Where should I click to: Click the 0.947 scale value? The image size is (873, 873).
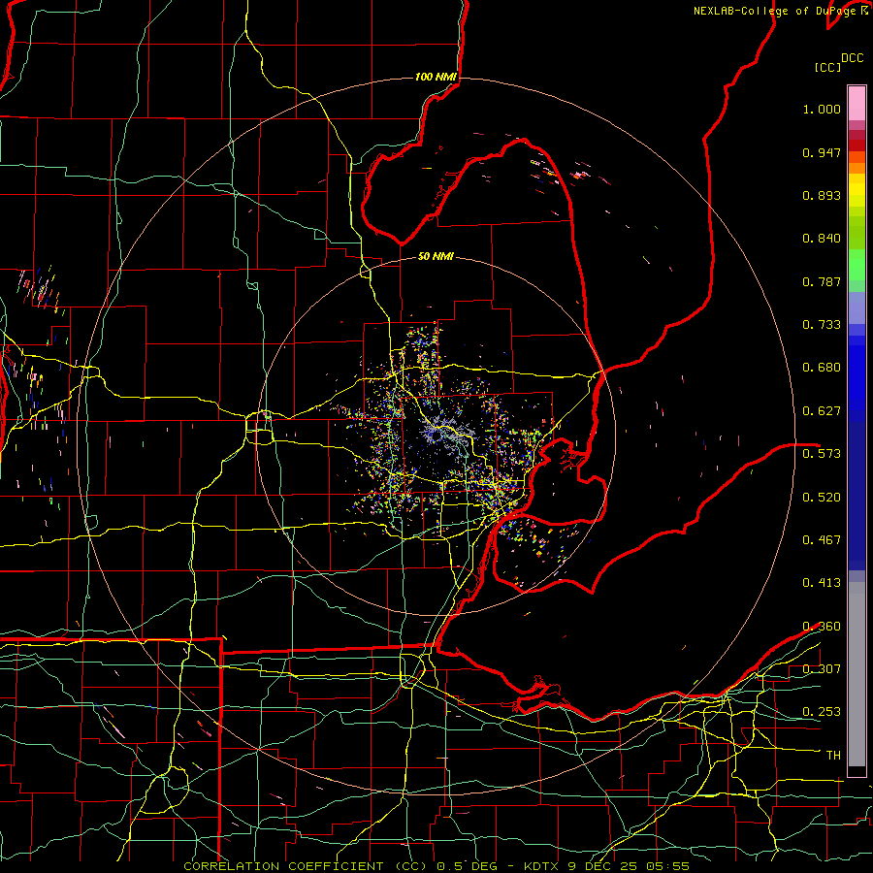[822, 152]
